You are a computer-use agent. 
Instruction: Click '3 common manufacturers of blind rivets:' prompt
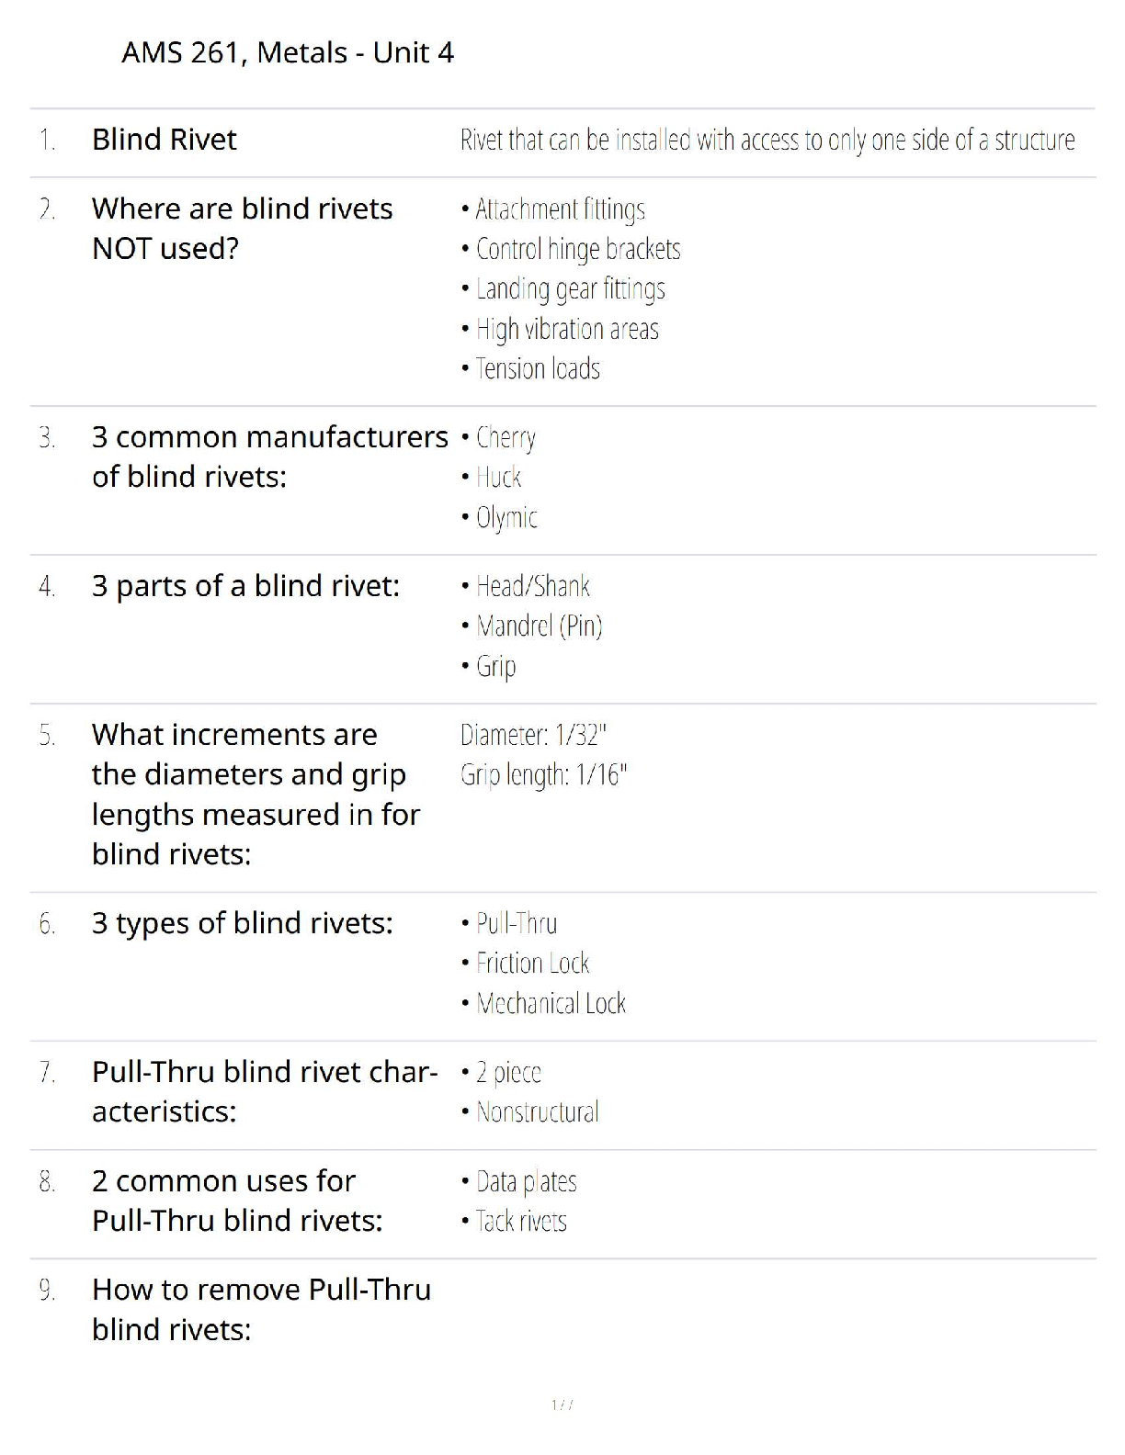pos(269,457)
